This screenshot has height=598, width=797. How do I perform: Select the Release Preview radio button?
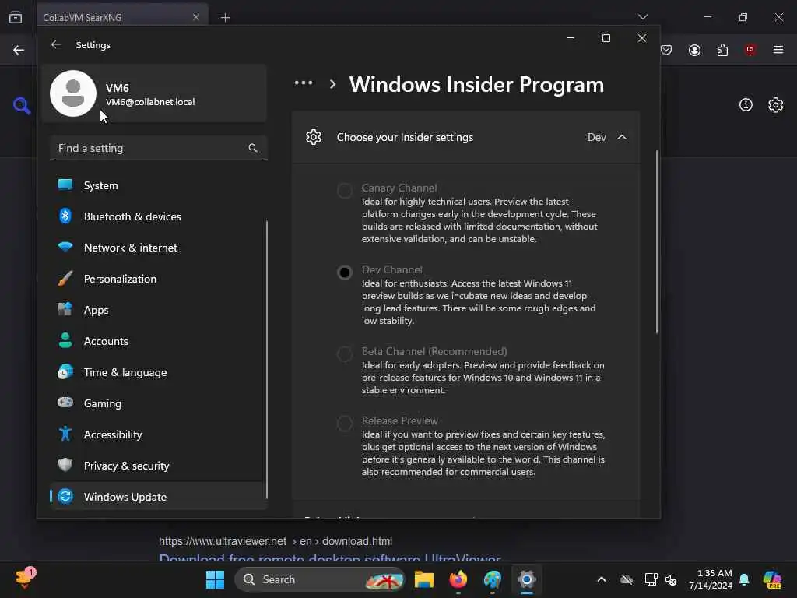tap(345, 423)
